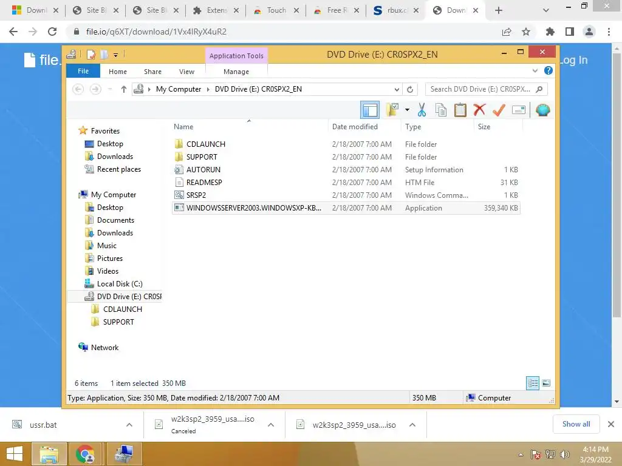Open Music folder in navigation pane
Viewport: 622px width, 466px height.
pyautogui.click(x=107, y=246)
